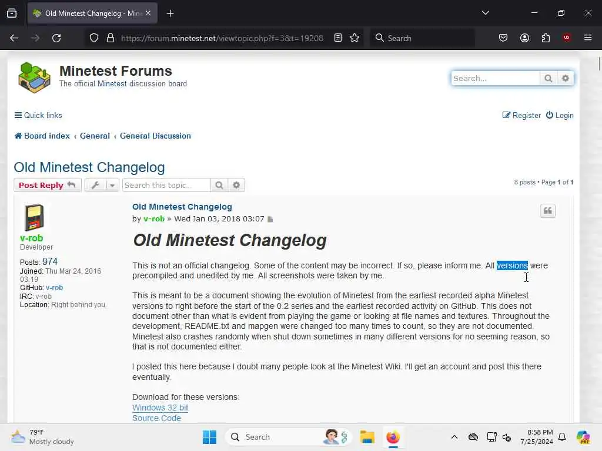Show hidden system tray icons chevron
Screen dimensions: 602x451
tap(454, 437)
